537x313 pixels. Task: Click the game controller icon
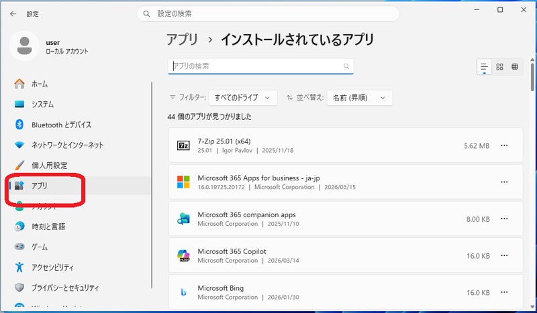[19, 247]
